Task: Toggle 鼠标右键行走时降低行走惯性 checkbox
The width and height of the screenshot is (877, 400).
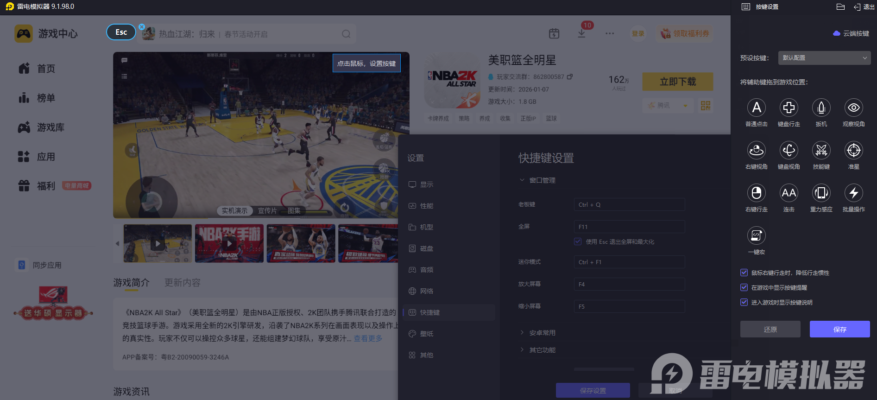Action: tap(744, 273)
